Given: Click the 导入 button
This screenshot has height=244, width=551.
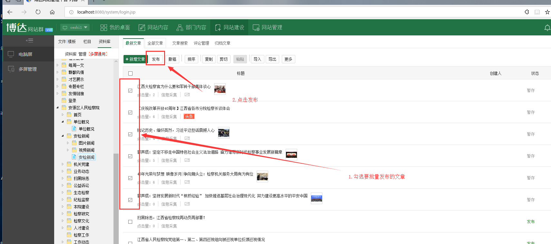Looking at the screenshot, I should (x=257, y=59).
